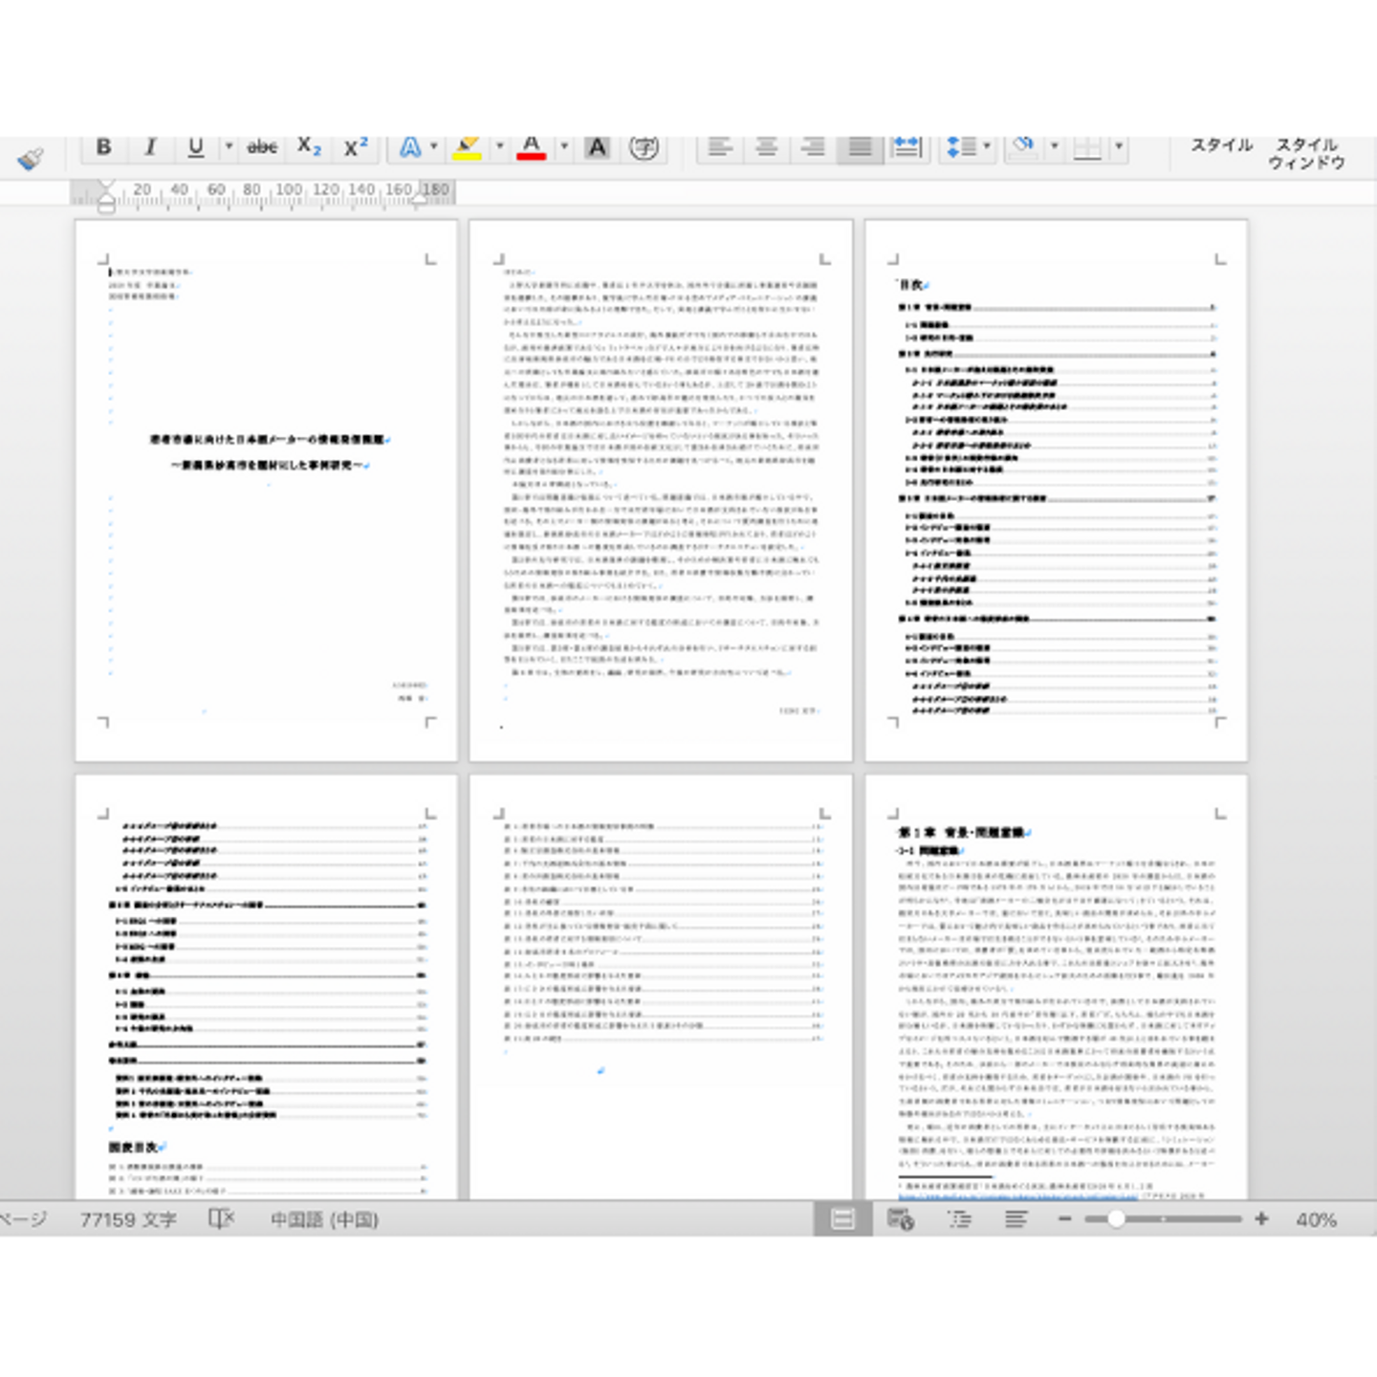Toggle Italic formatting
Screen dimensions: 1377x1377
[150, 147]
